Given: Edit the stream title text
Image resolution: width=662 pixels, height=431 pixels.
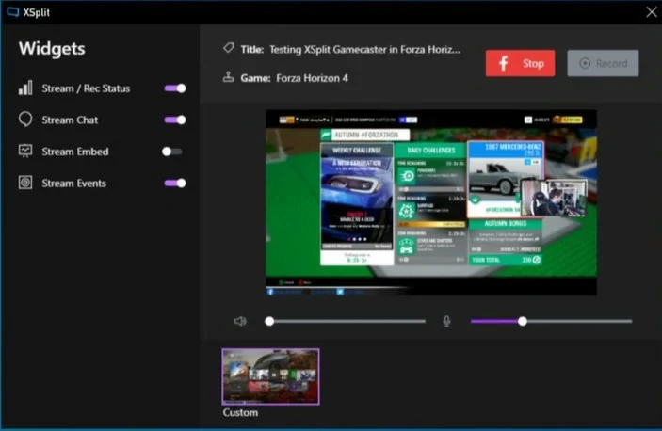Looking at the screenshot, I should [364, 49].
